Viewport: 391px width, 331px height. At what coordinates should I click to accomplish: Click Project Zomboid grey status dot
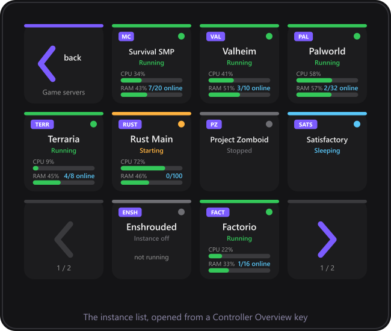pyautogui.click(x=269, y=124)
